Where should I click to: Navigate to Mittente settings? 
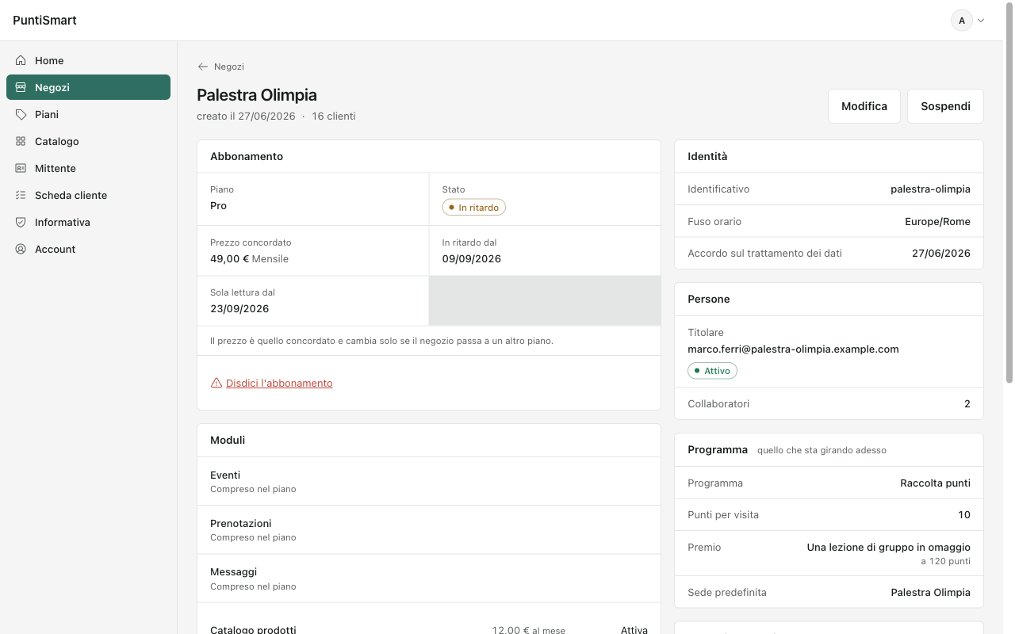(88, 168)
